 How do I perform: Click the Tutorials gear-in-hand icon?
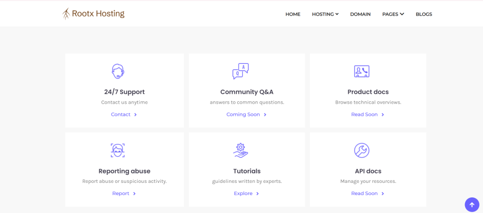[x=241, y=150]
